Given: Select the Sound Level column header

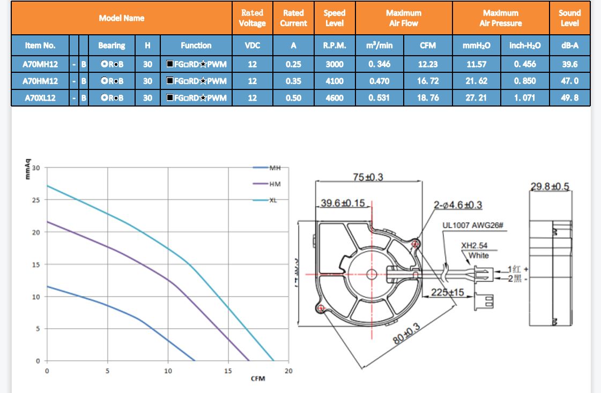Looking at the screenshot, I should [x=569, y=18].
